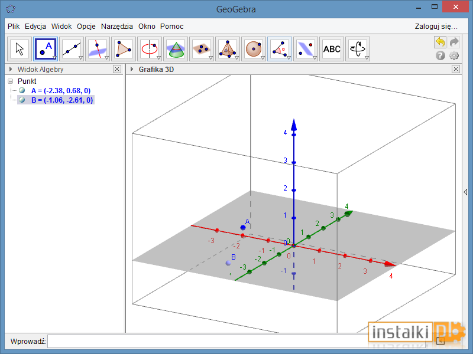
Task: Click the origin of the 3D axes
Action: click(x=294, y=245)
